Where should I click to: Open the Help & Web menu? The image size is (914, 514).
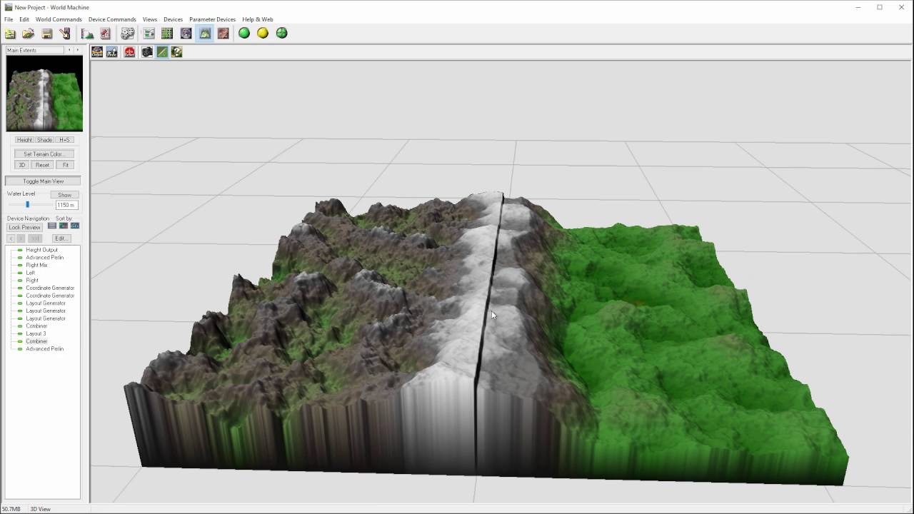click(258, 19)
